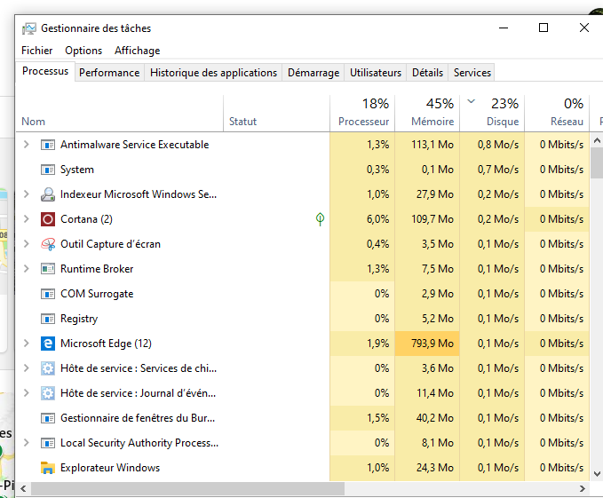Expand the Cortana (2) process group
The width and height of the screenshot is (603, 498).
(x=26, y=219)
